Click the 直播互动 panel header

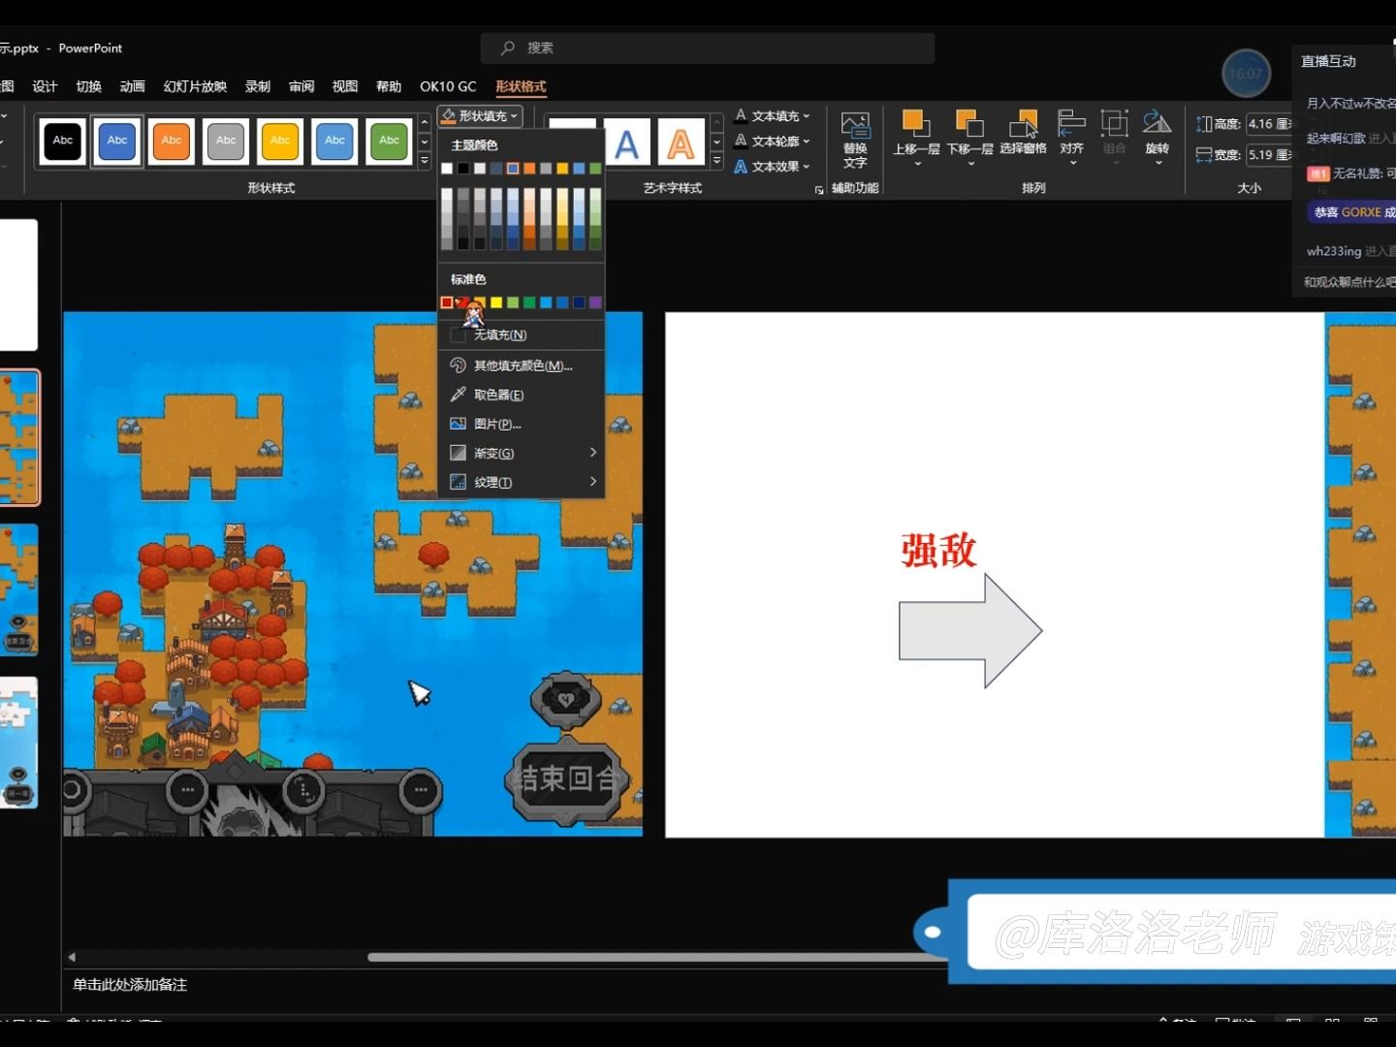coord(1329,61)
